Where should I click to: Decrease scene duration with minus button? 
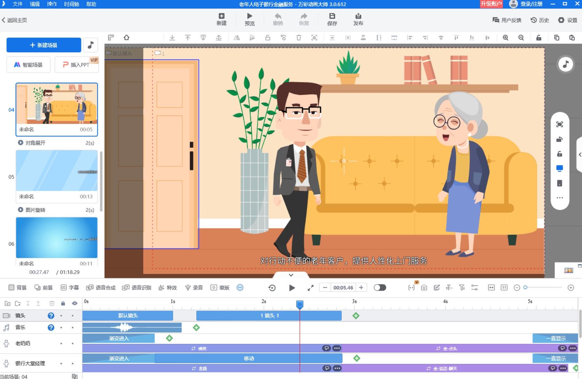(x=325, y=288)
